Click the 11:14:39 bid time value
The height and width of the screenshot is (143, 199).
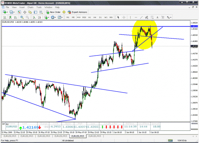(130, 127)
